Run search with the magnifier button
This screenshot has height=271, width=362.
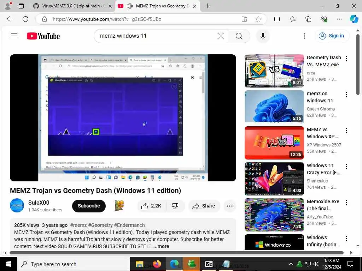click(x=239, y=36)
